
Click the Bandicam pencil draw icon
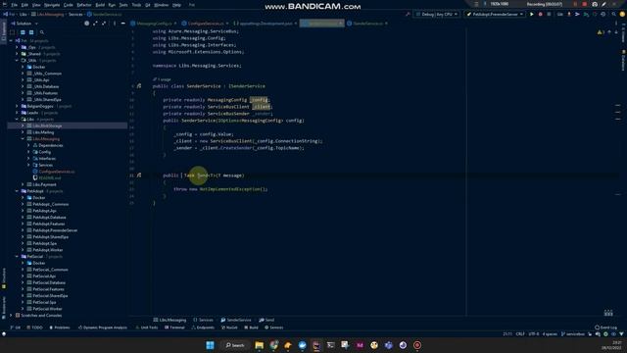[x=603, y=4]
